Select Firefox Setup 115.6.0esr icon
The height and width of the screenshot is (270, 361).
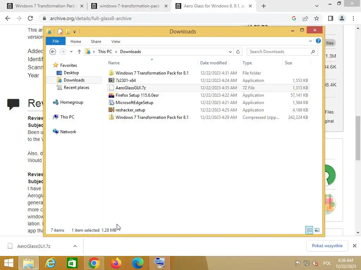point(111,95)
